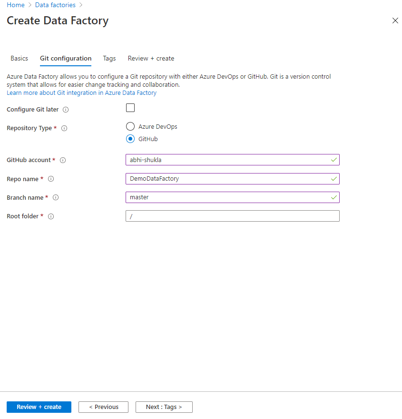Viewport: 402px width, 419px height.
Task: Switch to the Basics tab
Action: tap(20, 58)
